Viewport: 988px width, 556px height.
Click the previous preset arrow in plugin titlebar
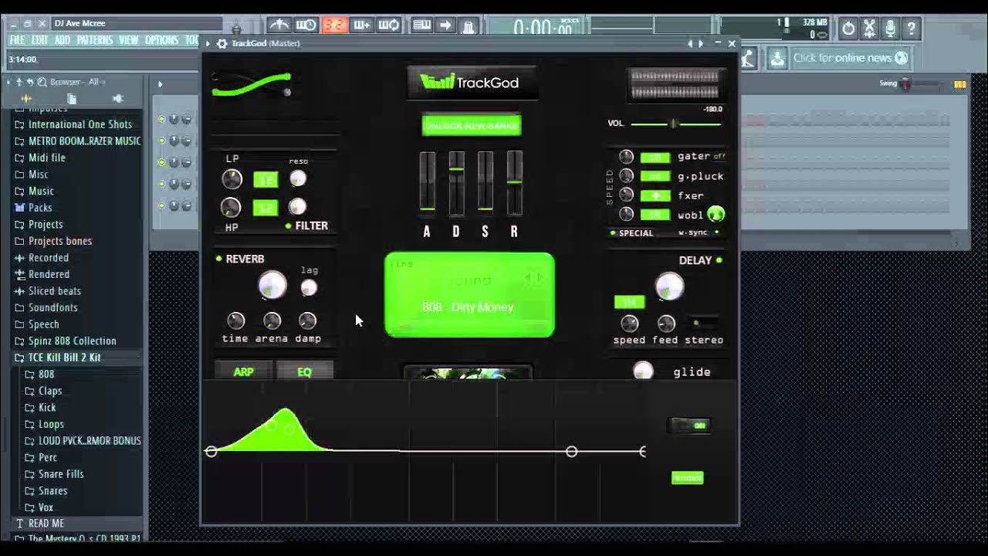point(690,44)
